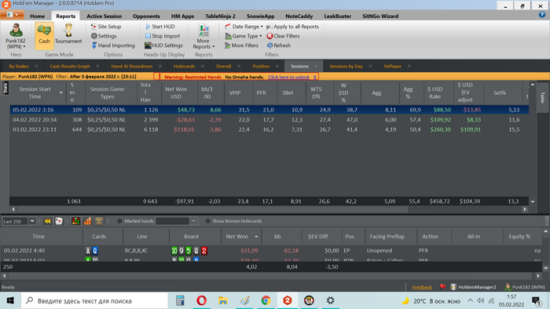This screenshot has width=550, height=309.
Task: Start the HUD
Action: tap(159, 27)
